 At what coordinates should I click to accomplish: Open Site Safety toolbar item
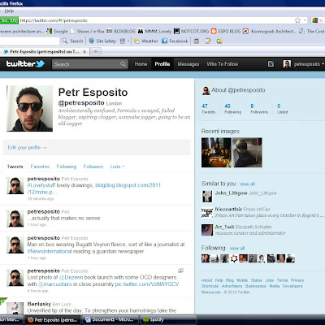102,41
